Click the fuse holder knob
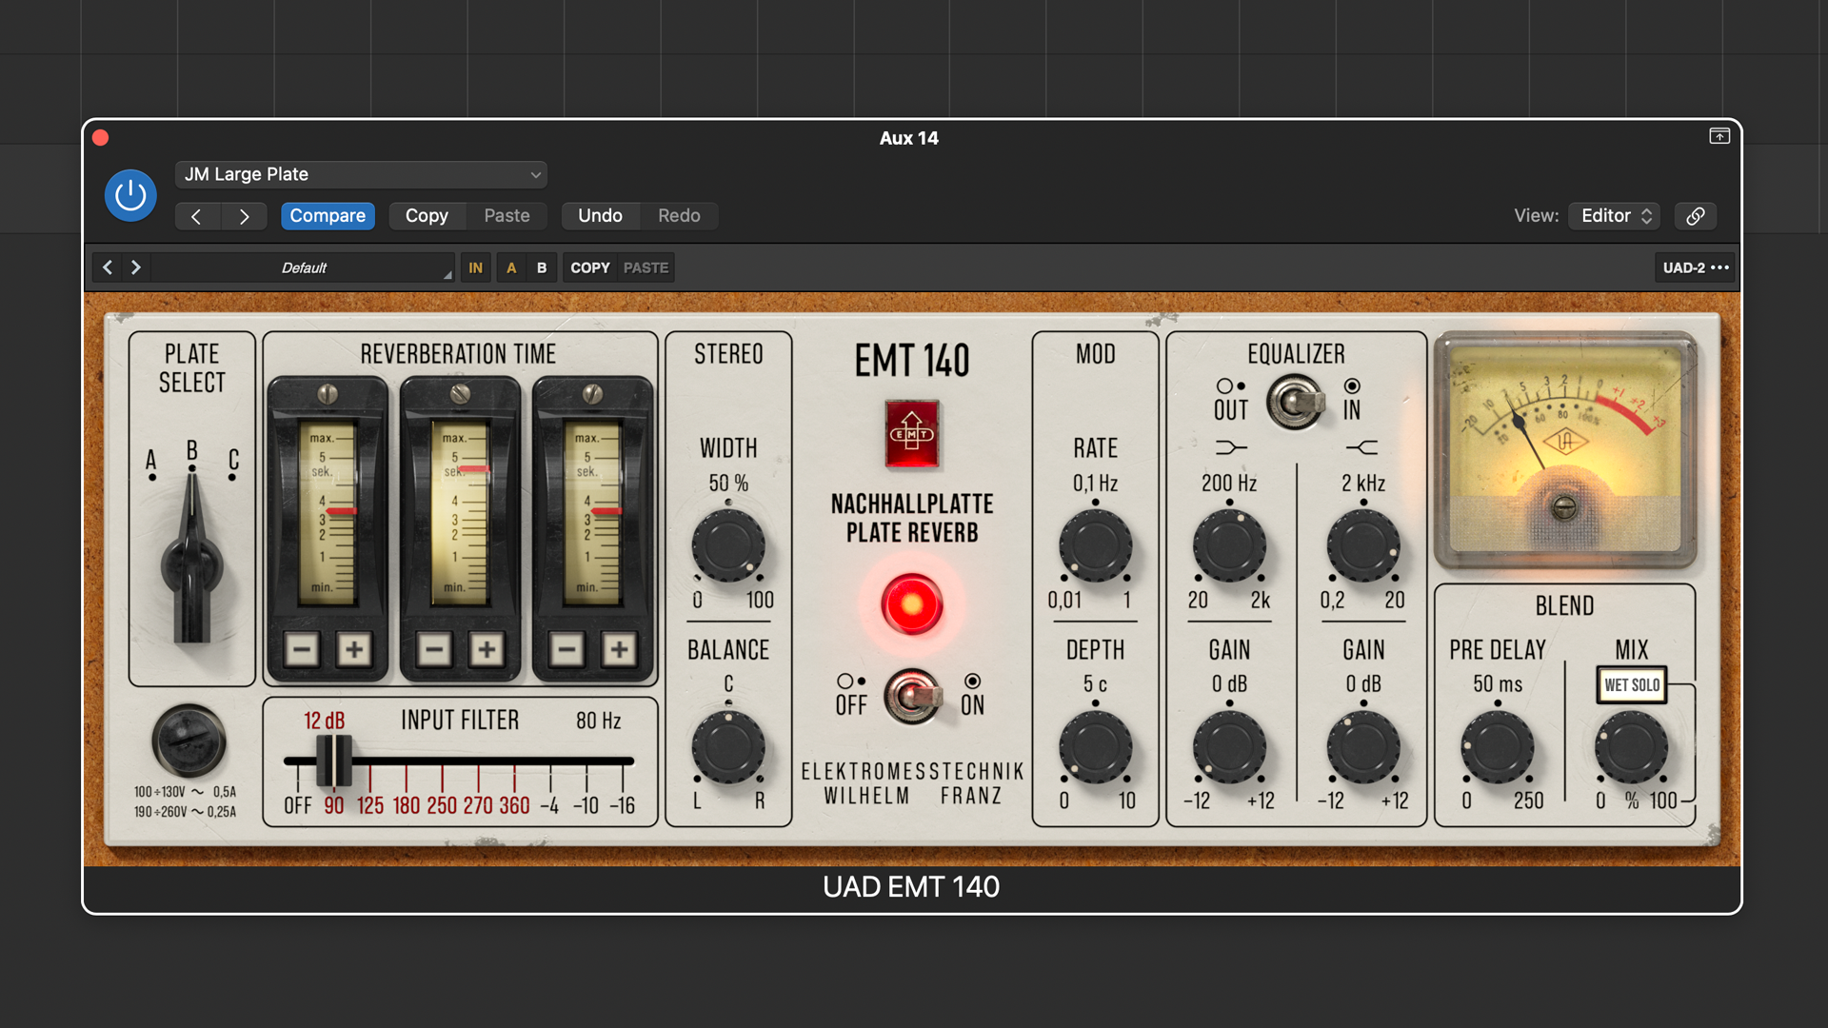Screen dimensions: 1828x1028 189,741
